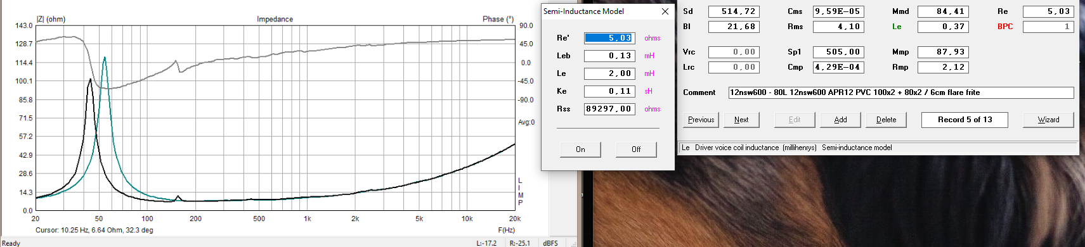Select the Leb value field
This screenshot has height=247, width=1085.
point(609,56)
